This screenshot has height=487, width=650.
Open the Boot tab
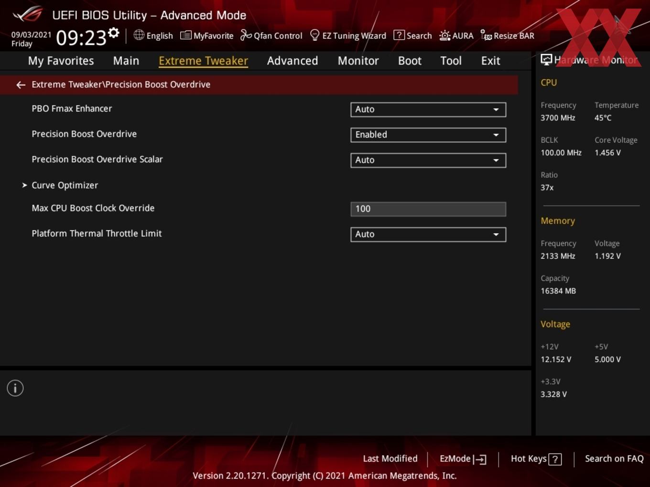(x=410, y=61)
